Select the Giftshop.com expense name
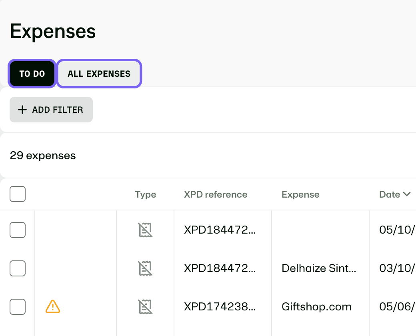416x336 pixels. pyautogui.click(x=316, y=307)
